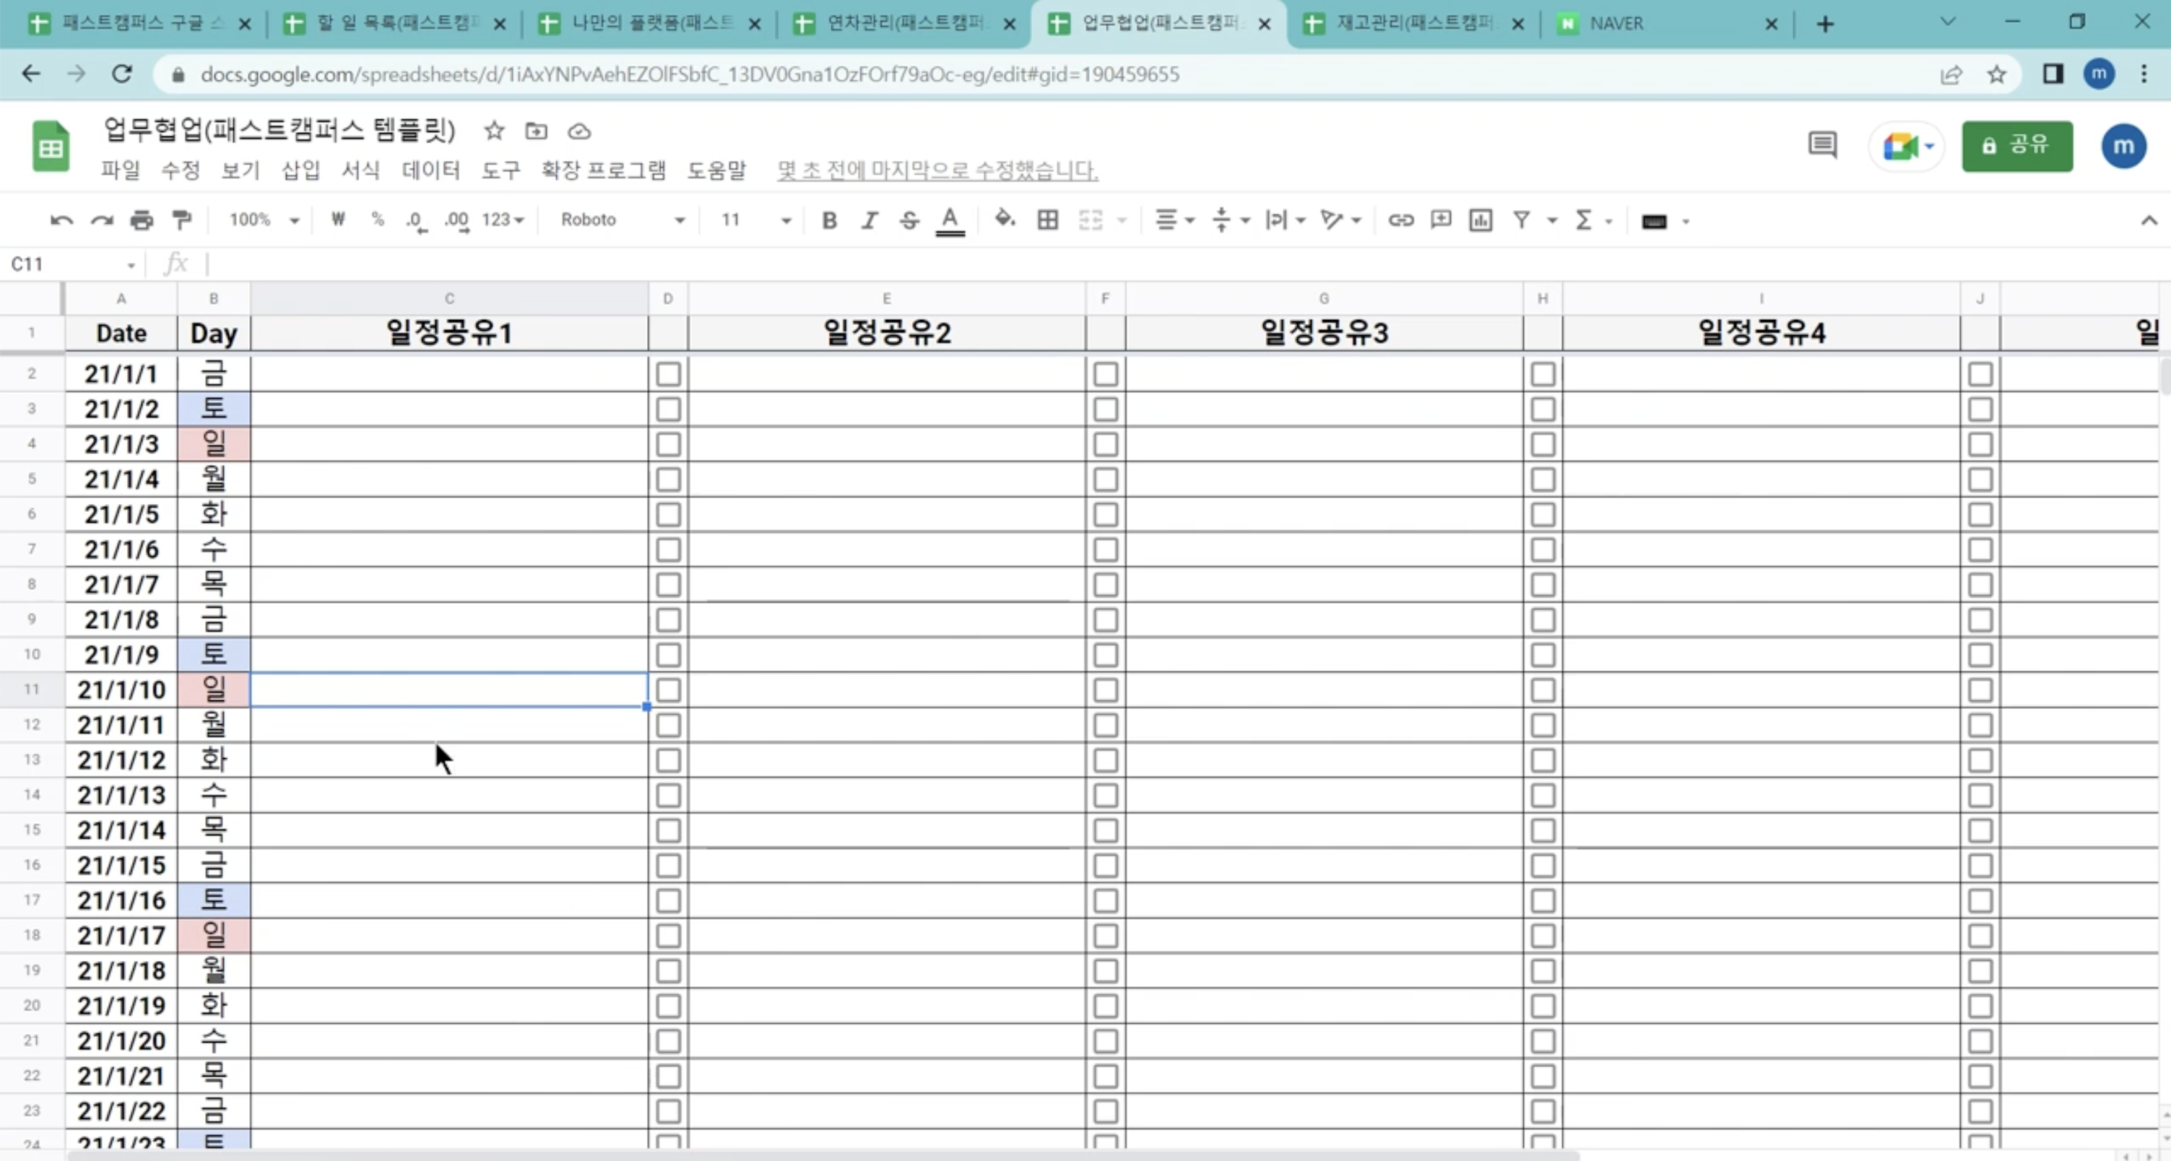The image size is (2171, 1161).
Task: Tick column F checkbox on row 21/1/10
Action: (1106, 690)
